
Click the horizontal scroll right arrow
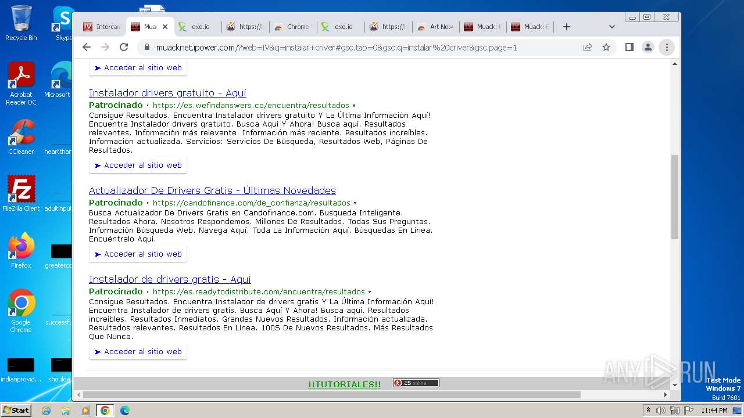[666, 395]
